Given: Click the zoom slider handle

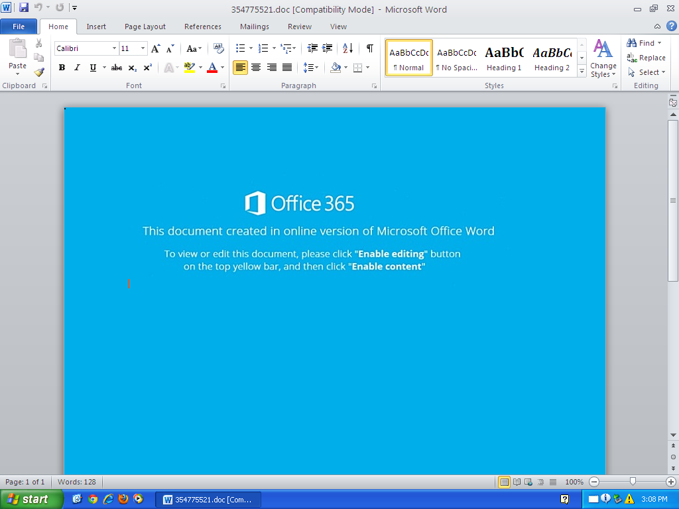Looking at the screenshot, I should (x=633, y=481).
